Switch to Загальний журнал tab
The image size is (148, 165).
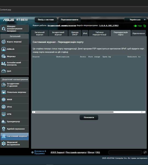pos(39,33)
